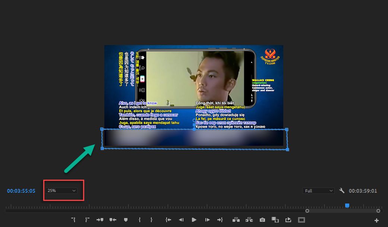
Task: Toggle safe margins overlay
Action: (302, 220)
